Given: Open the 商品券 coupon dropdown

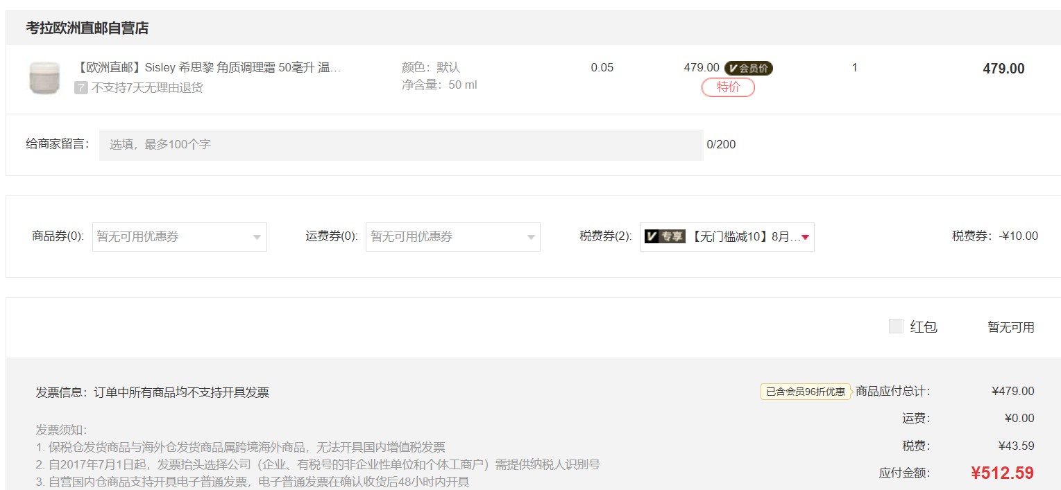Looking at the screenshot, I should click(x=180, y=236).
